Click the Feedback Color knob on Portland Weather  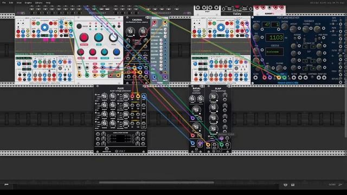click(317, 29)
